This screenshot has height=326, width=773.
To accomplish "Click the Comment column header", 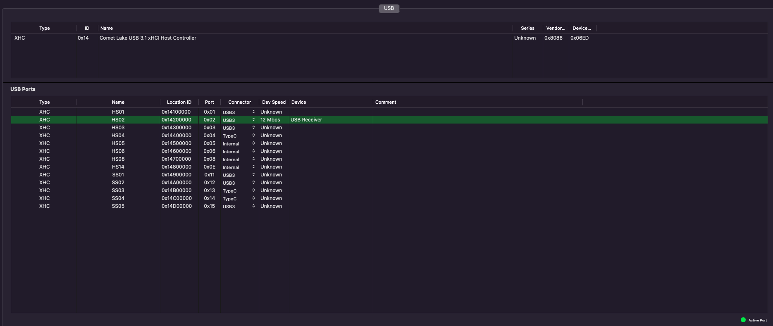I will [x=386, y=102].
